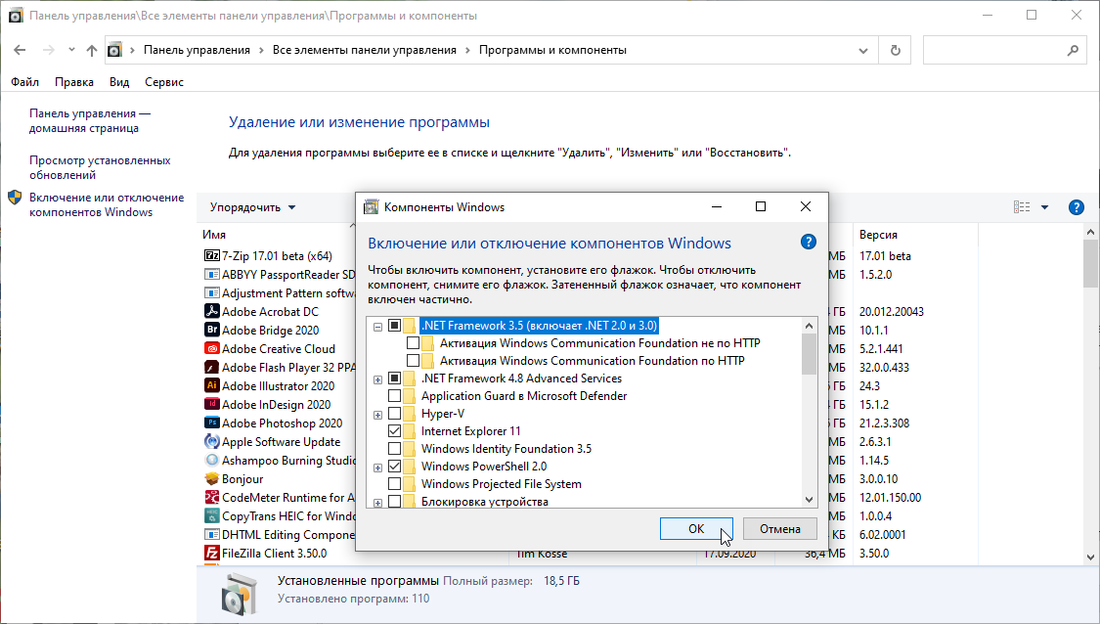Select the Adobe Acrobat DC icon
Screen dimensions: 1100x624
pos(211,312)
